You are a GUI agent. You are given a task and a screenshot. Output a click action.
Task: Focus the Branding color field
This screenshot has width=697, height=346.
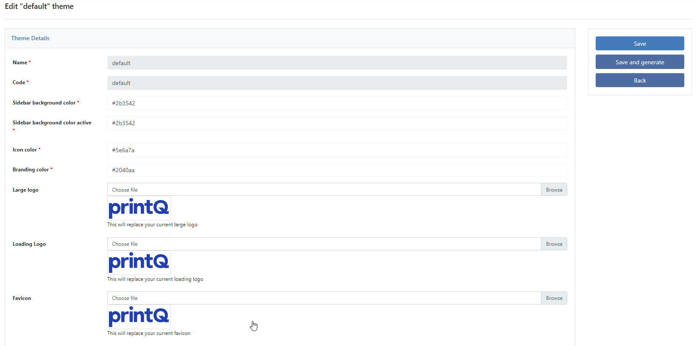pos(337,170)
